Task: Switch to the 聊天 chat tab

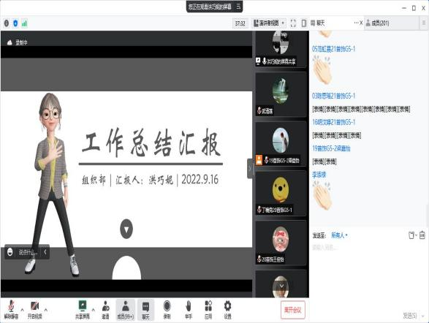Action: (x=318, y=23)
